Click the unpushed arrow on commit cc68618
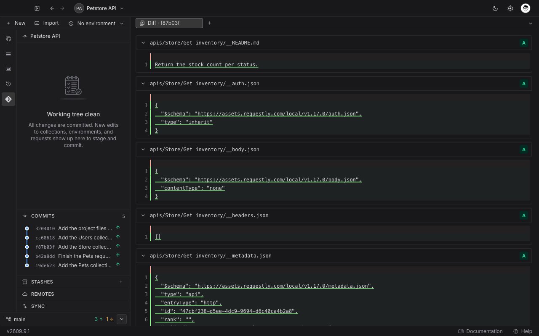This screenshot has width=539, height=336. pos(118,237)
